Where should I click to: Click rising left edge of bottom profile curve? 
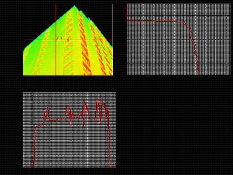point(34,148)
